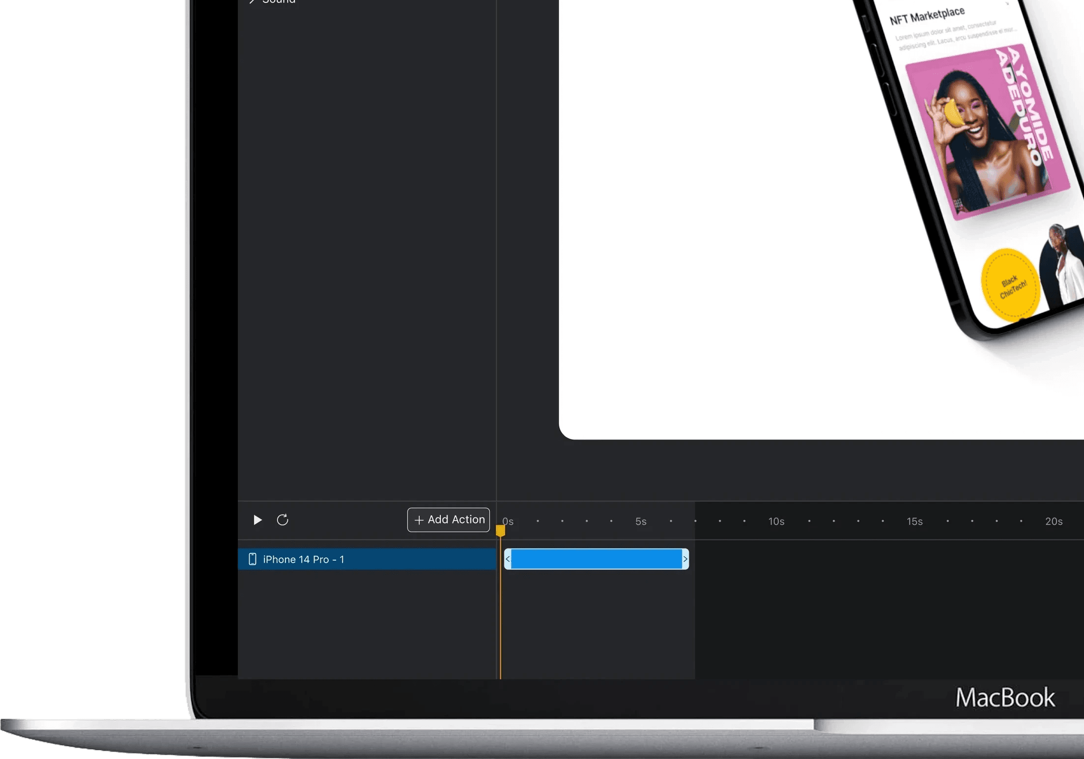Click the phone icon beside iPhone 14 Pro

tap(252, 559)
